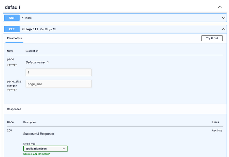Select the Parameters tab

[14, 38]
